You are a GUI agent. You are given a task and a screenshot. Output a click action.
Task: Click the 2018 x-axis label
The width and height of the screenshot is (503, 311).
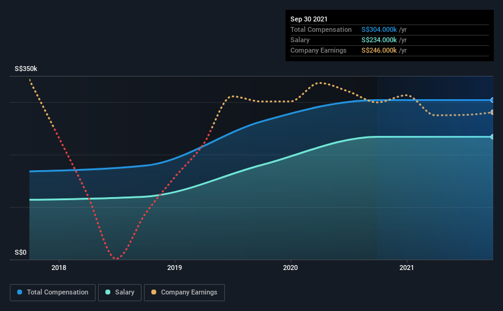point(59,268)
